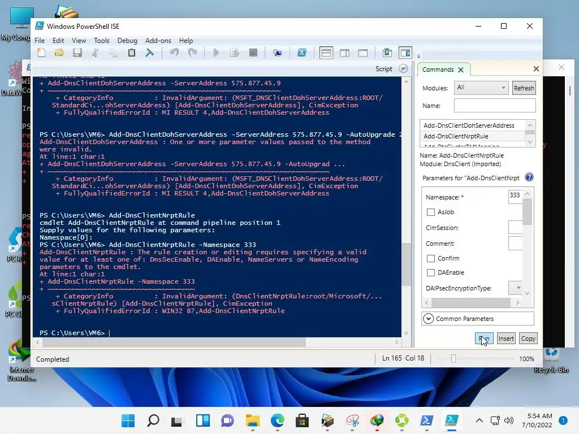Close the Commands tab with its X

[x=460, y=70]
